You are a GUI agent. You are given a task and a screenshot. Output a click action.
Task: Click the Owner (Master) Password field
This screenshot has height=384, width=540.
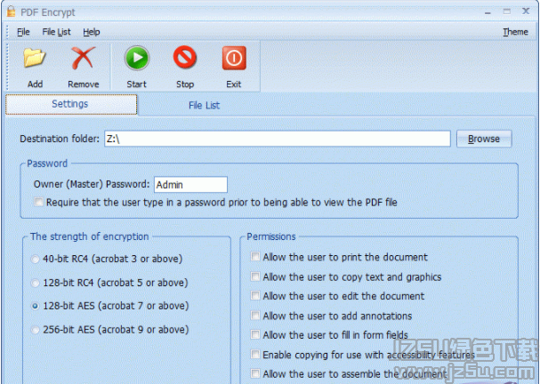pyautogui.click(x=190, y=184)
